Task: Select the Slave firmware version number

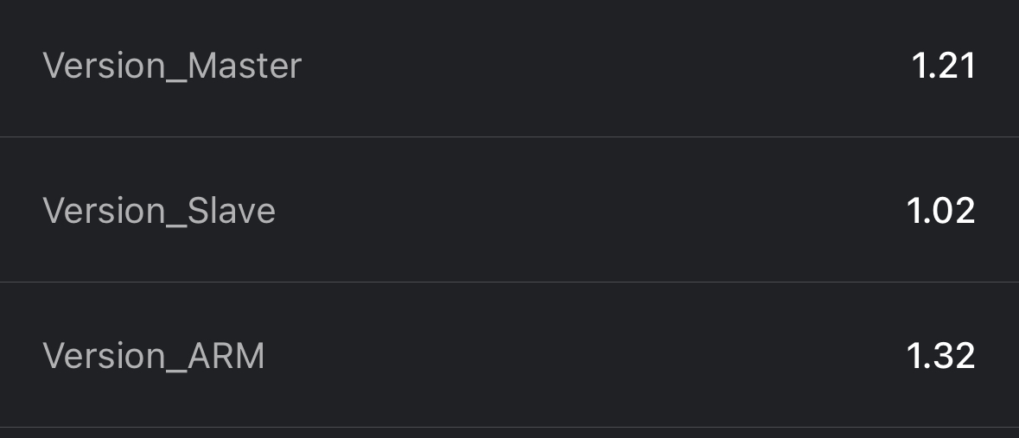Action: point(941,212)
